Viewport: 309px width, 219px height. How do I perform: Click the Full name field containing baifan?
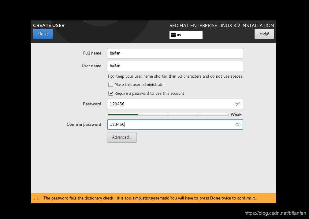(175, 53)
